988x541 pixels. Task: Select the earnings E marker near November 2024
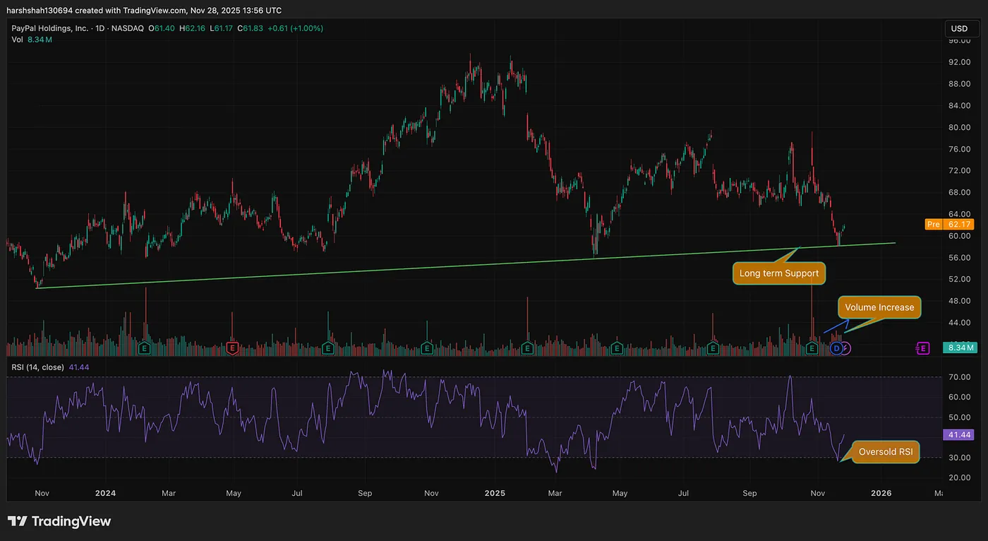(426, 348)
